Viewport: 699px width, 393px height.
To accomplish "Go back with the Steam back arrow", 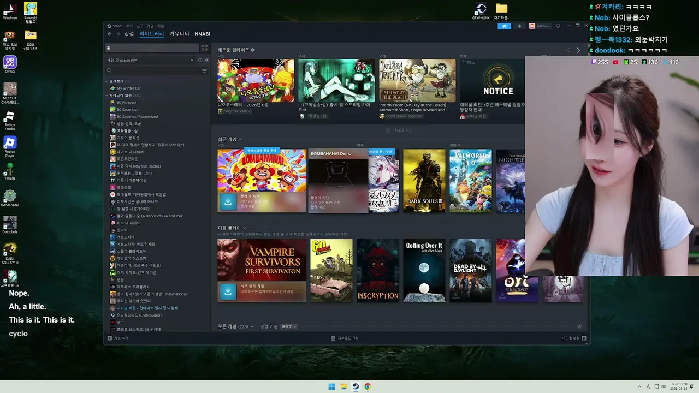I will [109, 34].
